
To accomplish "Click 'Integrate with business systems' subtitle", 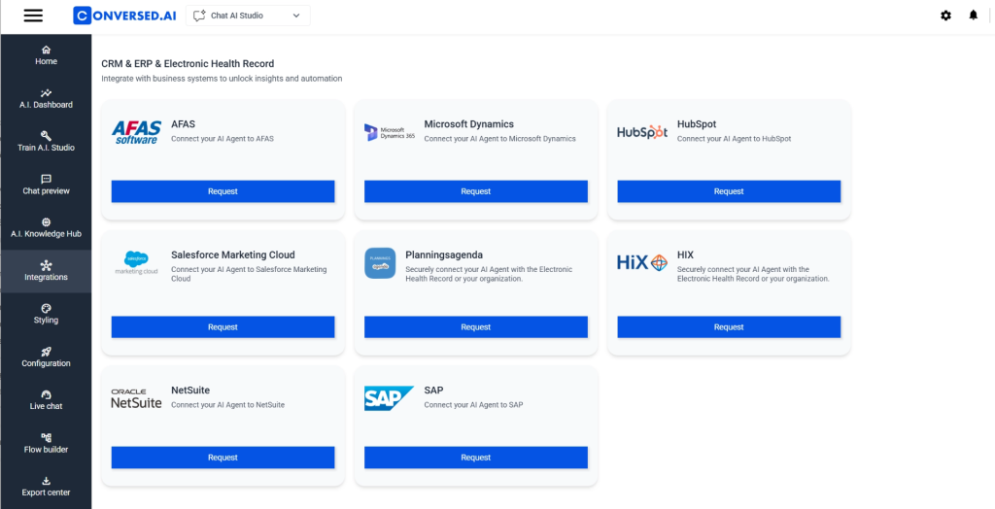I will (222, 79).
